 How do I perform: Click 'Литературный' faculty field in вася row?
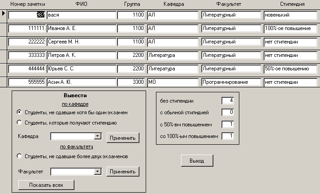click(231, 15)
